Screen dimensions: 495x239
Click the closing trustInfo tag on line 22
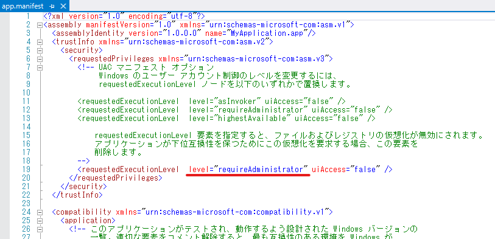[x=77, y=195]
